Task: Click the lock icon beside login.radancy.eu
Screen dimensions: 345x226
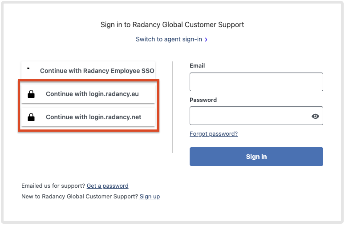Action: (31, 94)
